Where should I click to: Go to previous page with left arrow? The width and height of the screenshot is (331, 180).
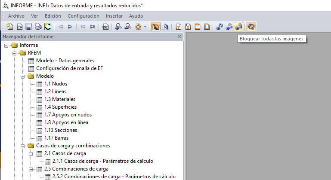[x=61, y=27]
